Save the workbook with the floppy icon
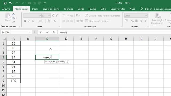171x96 pixels. [x=5, y=3]
